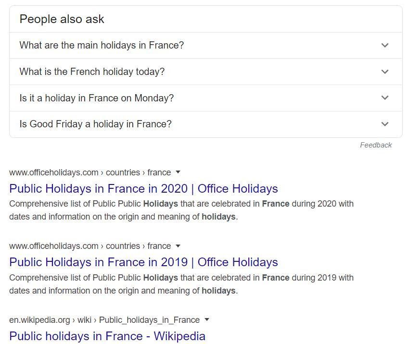The width and height of the screenshot is (408, 344).
Task: Expand the "Is Good Friday a holiday in France?" question
Action: (x=95, y=124)
